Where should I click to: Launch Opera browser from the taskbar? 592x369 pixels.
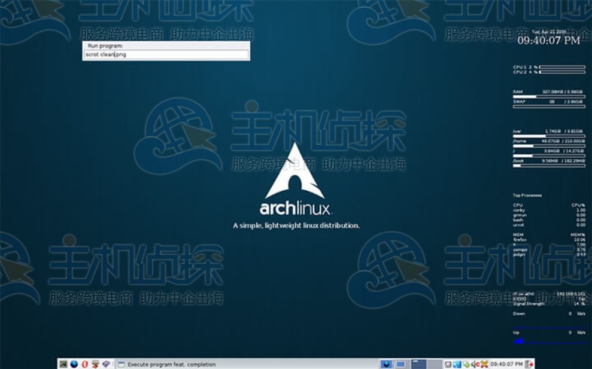point(84,364)
